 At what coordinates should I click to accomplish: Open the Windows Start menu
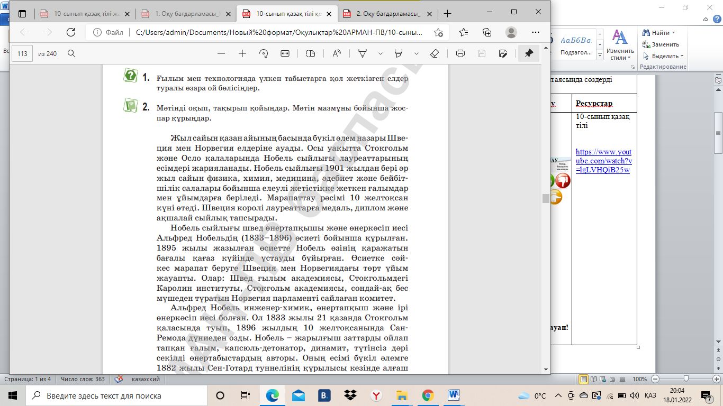coord(13,395)
